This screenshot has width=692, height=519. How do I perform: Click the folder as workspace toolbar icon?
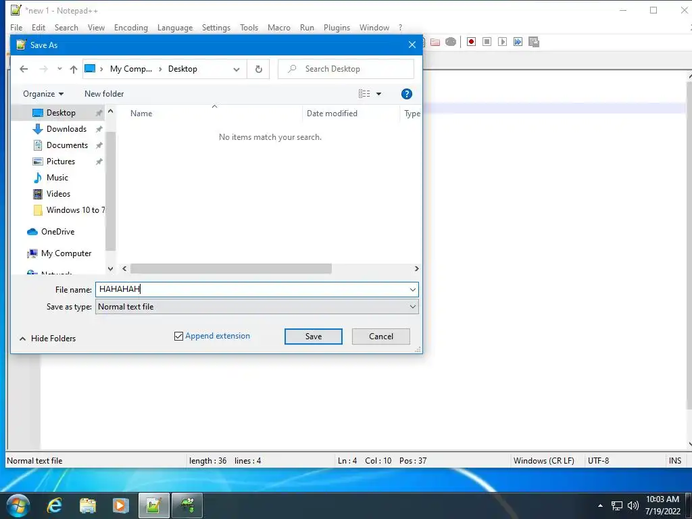tap(435, 42)
